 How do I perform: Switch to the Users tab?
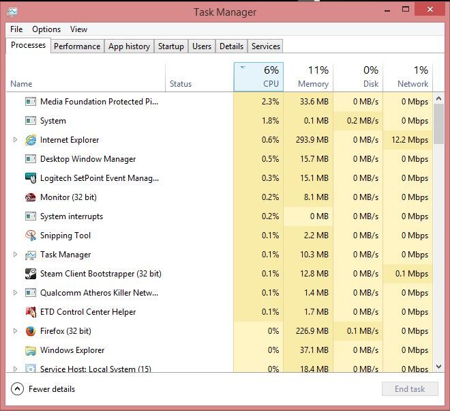click(202, 46)
